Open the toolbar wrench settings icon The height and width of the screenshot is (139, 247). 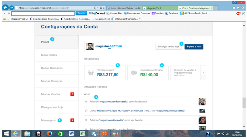(244, 13)
